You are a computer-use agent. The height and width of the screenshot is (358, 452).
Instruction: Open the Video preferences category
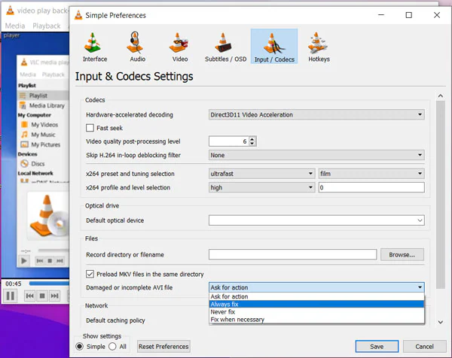tap(179, 47)
